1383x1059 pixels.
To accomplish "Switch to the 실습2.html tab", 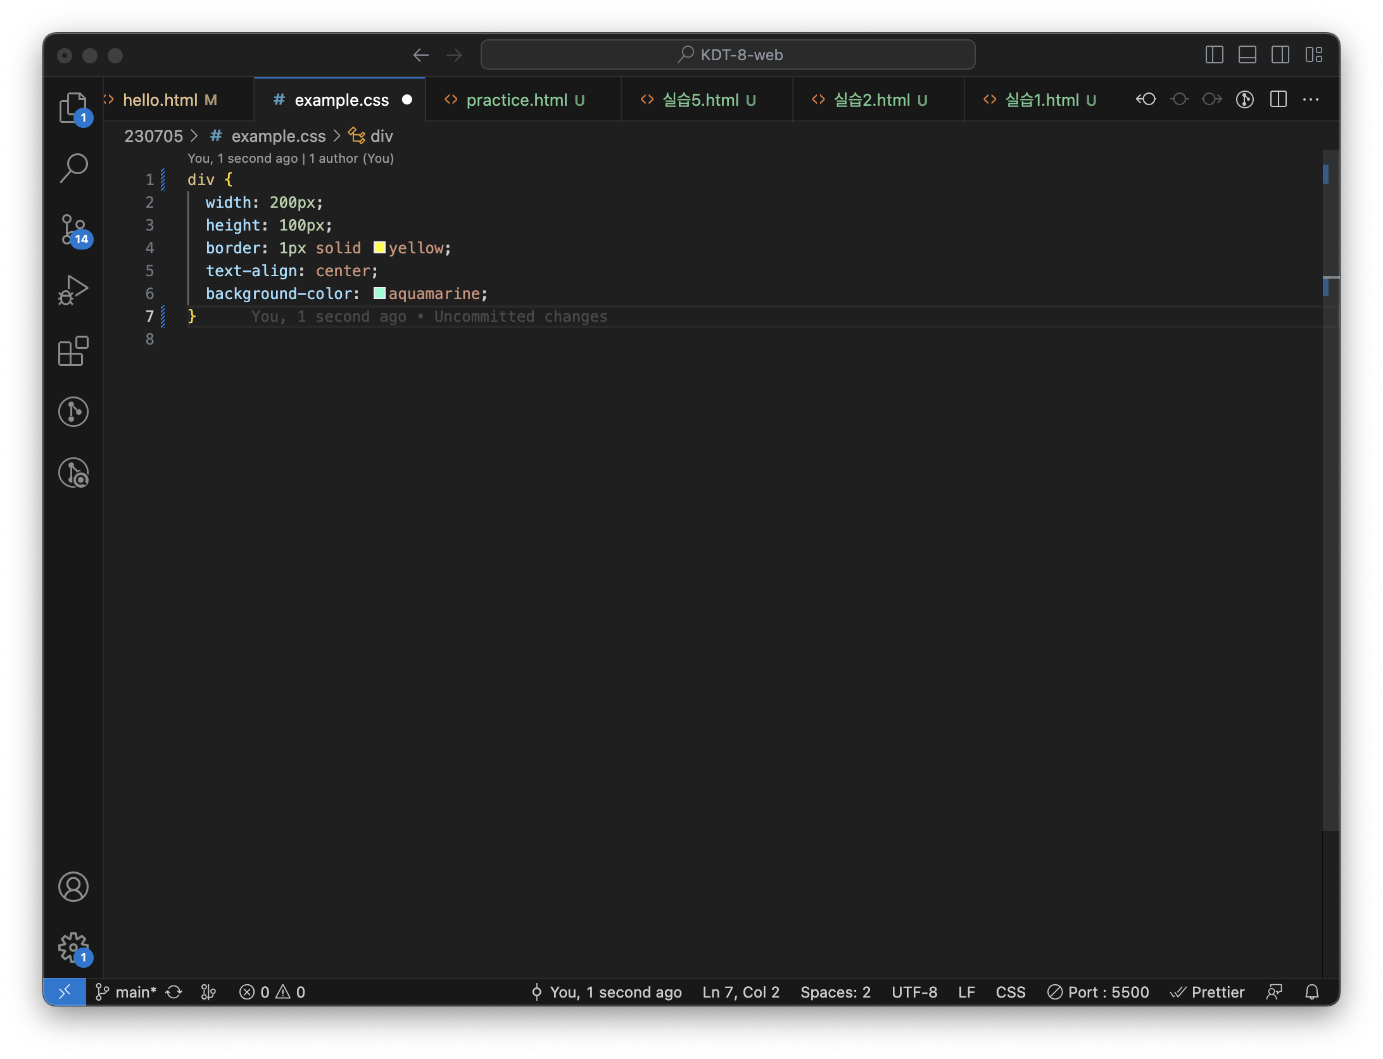I will tap(880, 100).
